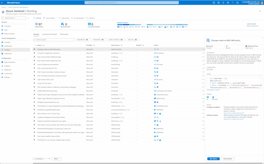Open the View query results link
This screenshot has width=264, height=164.
(213, 90)
